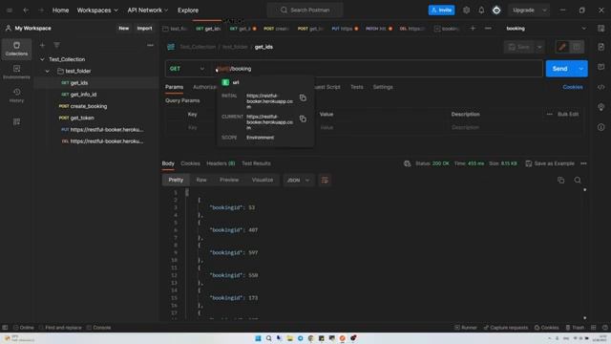The height and width of the screenshot is (344, 611).
Task: Toggle the edit pencil mode icon
Action: tap(562, 47)
